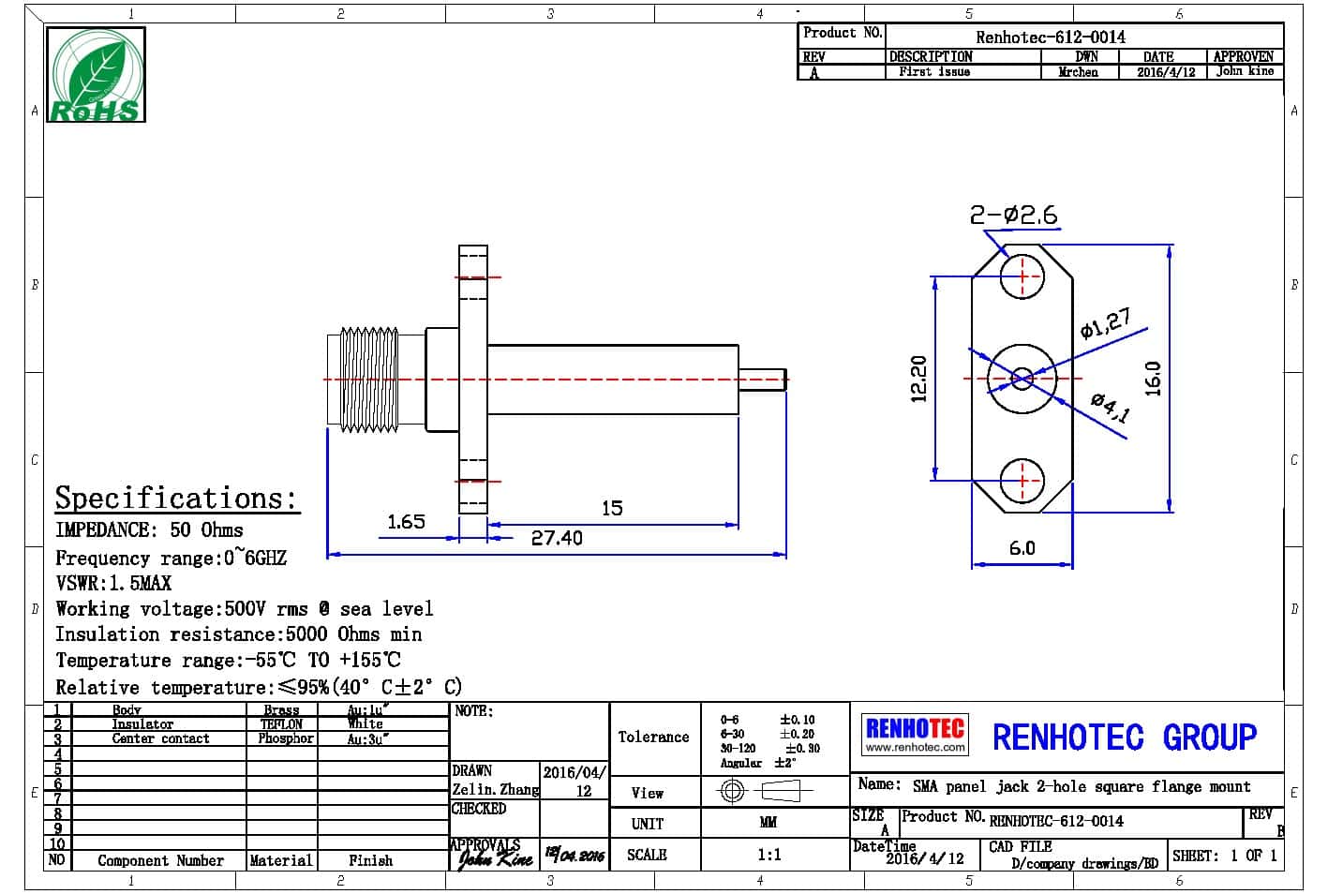Image resolution: width=1328 pixels, height=894 pixels.
Task: Open the www.renhotec.com website link
Action: [914, 748]
